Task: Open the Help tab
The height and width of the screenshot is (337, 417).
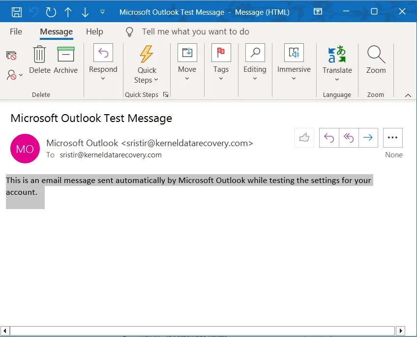Action: coord(94,31)
